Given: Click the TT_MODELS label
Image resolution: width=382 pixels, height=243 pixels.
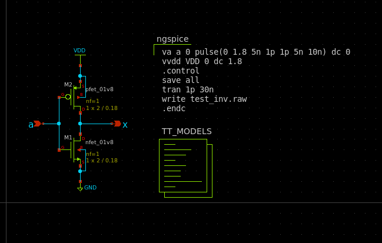Looking at the screenshot, I should coord(187,131).
